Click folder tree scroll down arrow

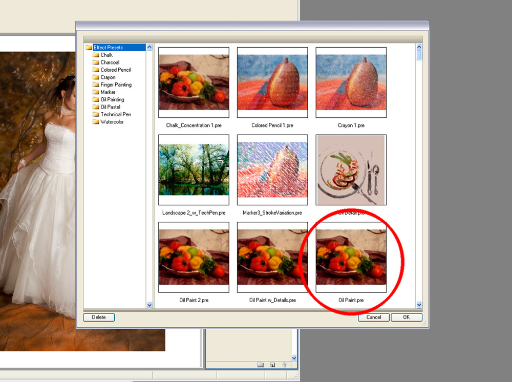pos(149,305)
